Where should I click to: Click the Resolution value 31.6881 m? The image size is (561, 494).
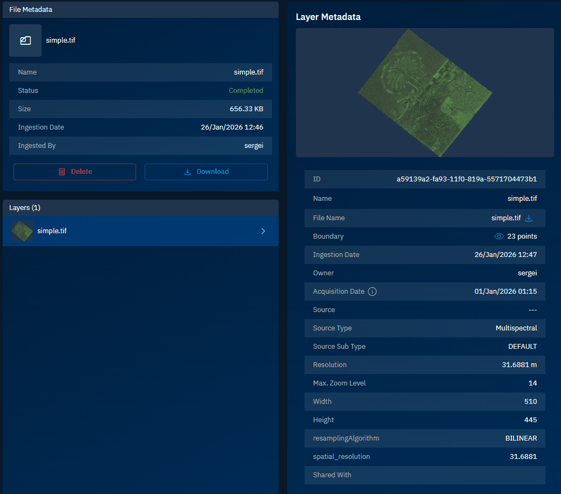(x=519, y=365)
